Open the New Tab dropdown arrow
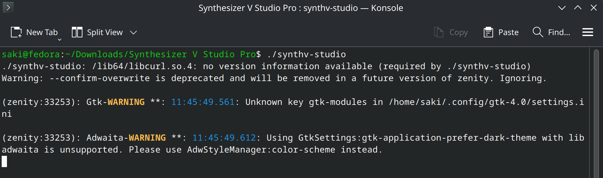 point(60,40)
